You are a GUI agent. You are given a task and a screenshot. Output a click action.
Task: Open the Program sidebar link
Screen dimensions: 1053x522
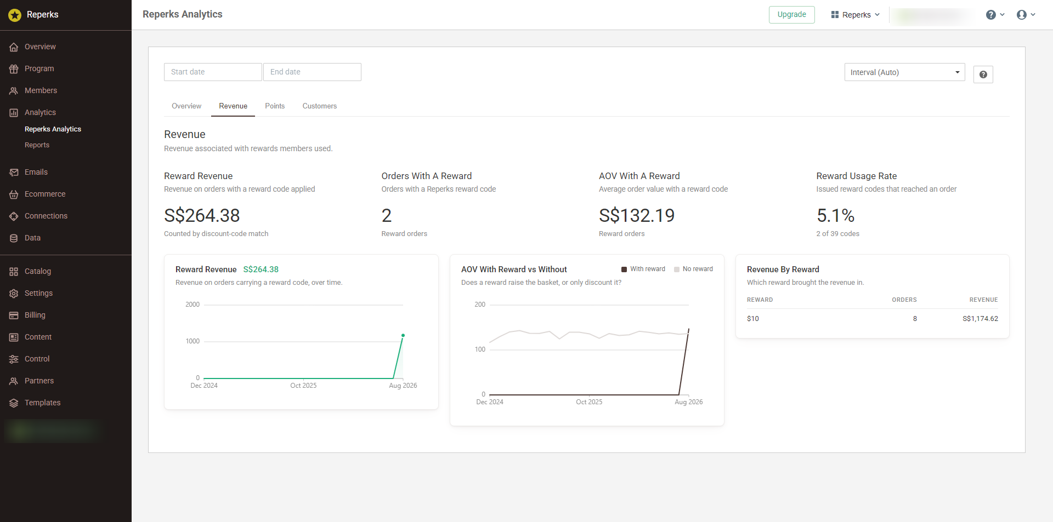coord(39,69)
